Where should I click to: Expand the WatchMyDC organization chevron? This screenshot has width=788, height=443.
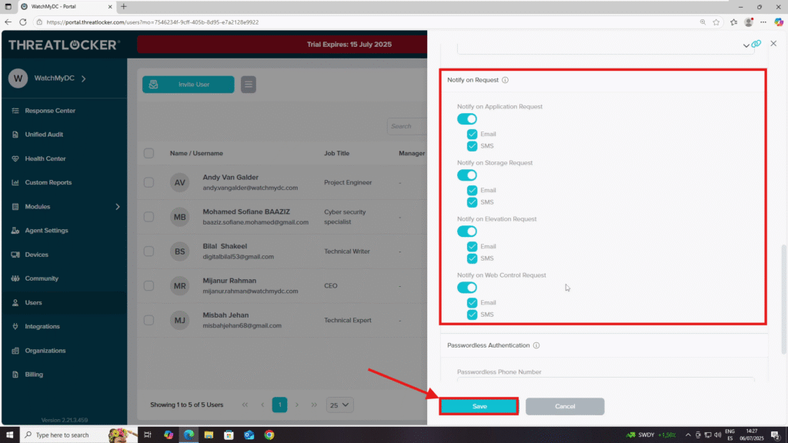pos(83,78)
